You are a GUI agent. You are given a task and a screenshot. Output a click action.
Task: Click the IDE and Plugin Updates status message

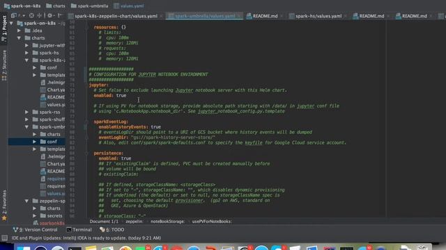[x=86, y=237]
